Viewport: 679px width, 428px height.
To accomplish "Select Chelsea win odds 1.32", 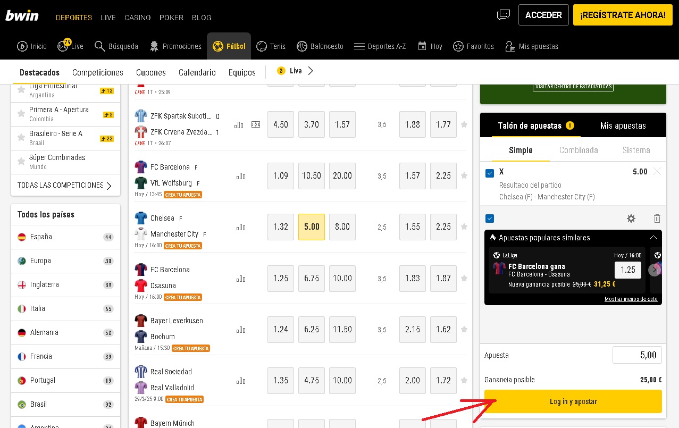I will 281,227.
